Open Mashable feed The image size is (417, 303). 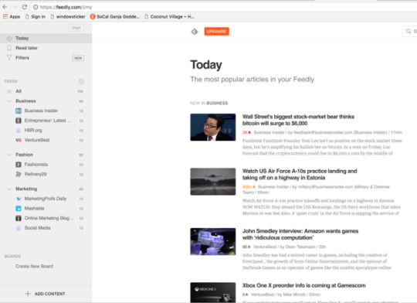pyautogui.click(x=34, y=209)
